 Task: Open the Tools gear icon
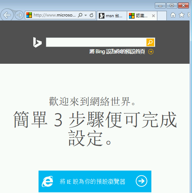[188, 15]
